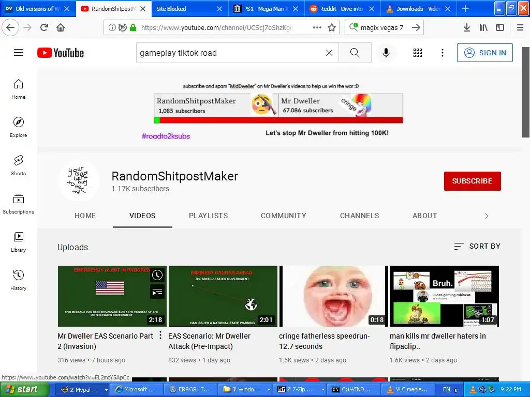
Task: Expand Mypal taskbar group arrow
Action: pos(106,390)
